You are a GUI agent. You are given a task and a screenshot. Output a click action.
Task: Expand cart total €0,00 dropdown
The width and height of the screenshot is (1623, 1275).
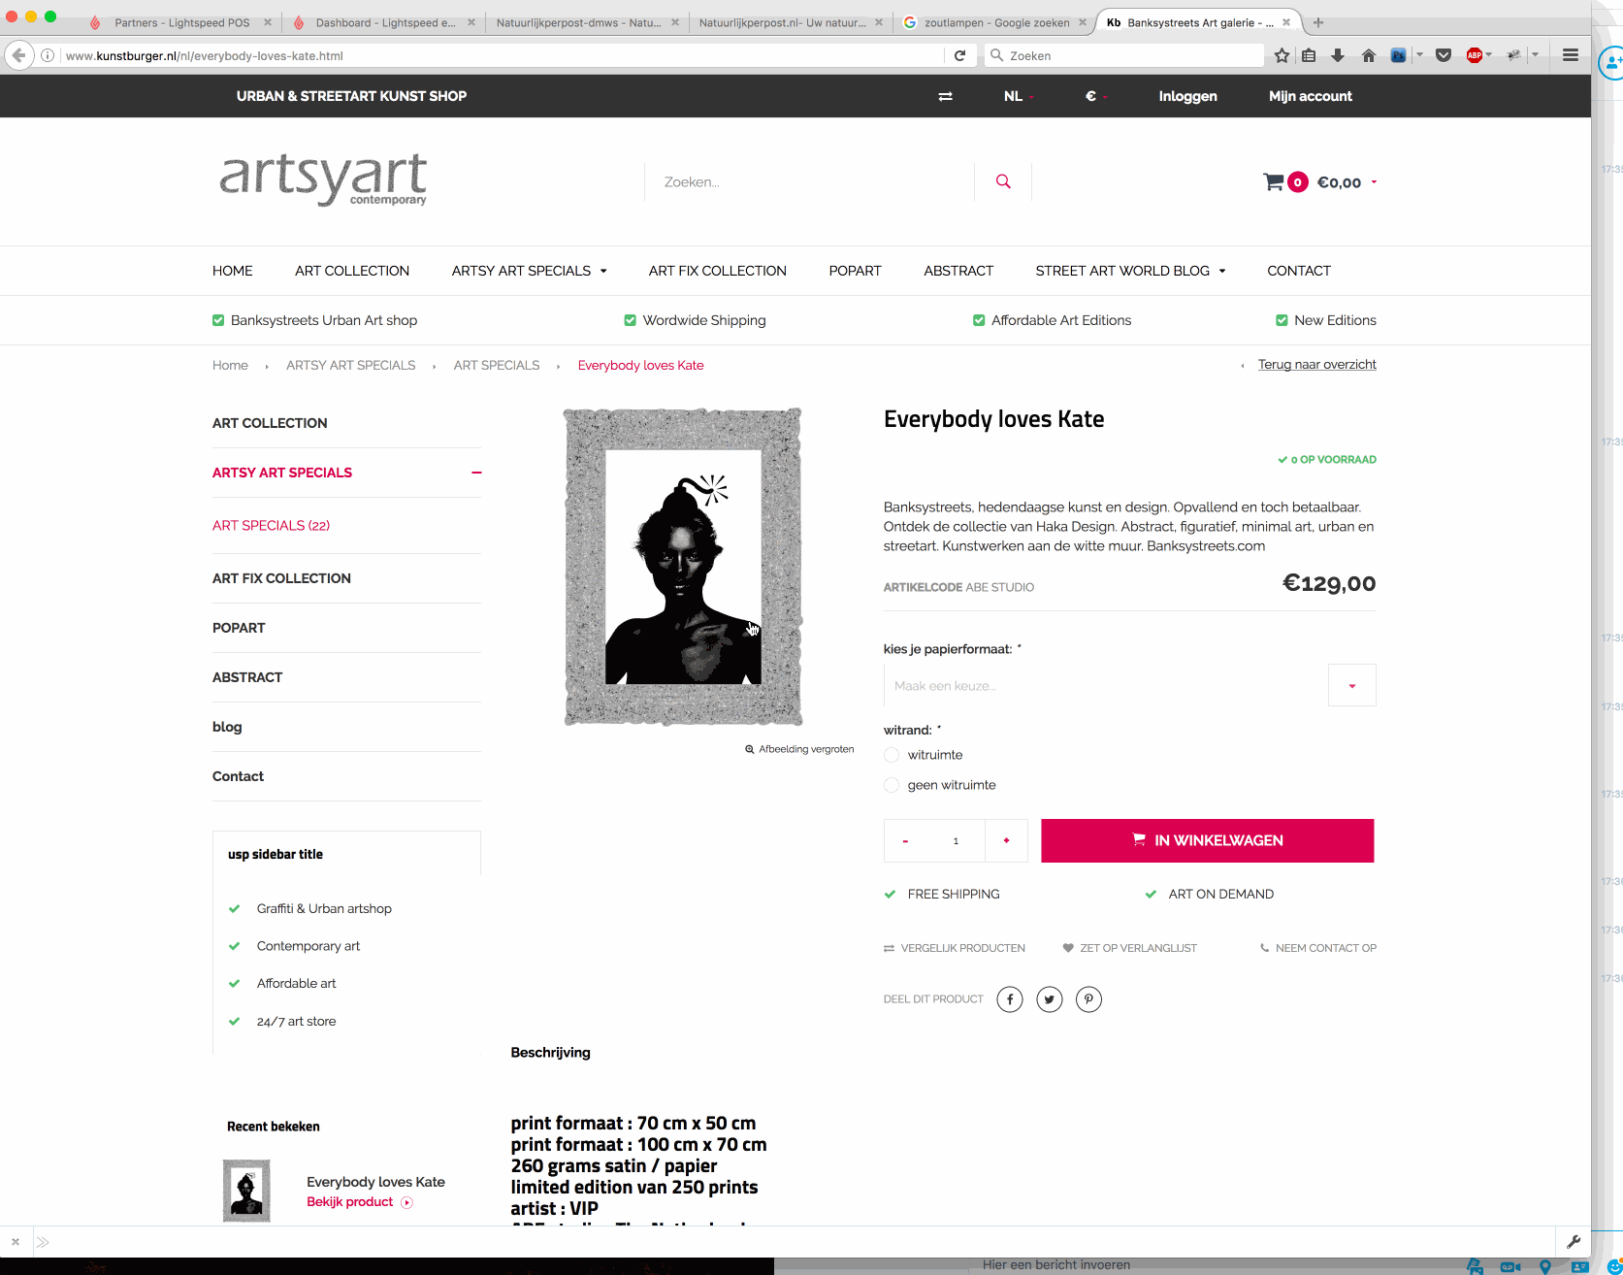click(x=1347, y=181)
